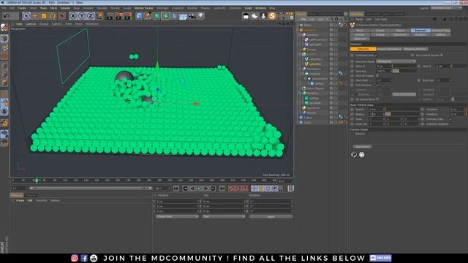The height and width of the screenshot is (263, 468).
Task: Click the orange S icon in toolbar
Action: coord(272,16)
